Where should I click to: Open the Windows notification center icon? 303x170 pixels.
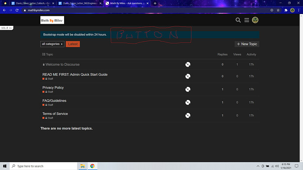click(x=296, y=166)
